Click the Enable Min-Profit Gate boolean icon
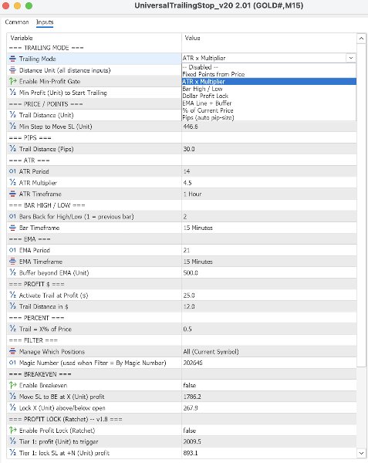This screenshot has height=463, width=368. [12, 81]
